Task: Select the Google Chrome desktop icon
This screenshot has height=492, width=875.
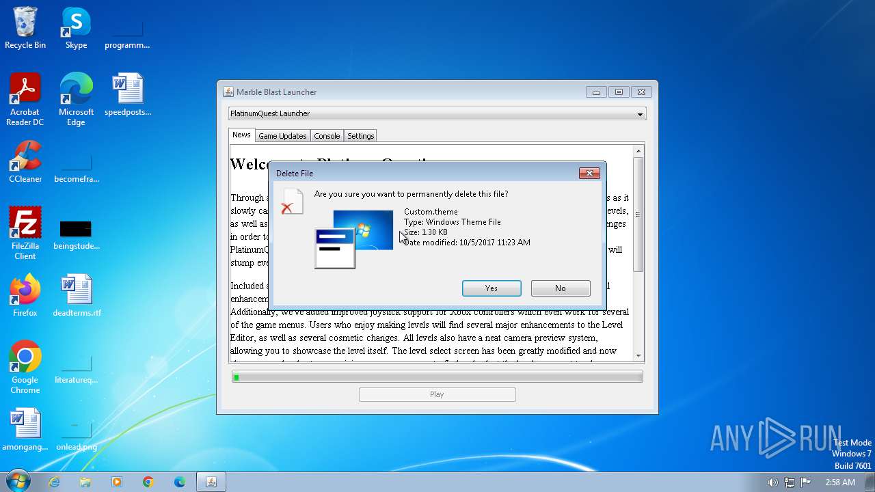Action: click(x=25, y=368)
